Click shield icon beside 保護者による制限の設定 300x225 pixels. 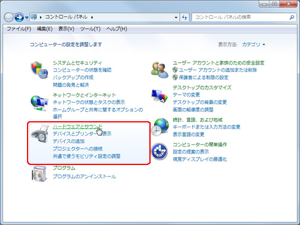[x=175, y=77]
